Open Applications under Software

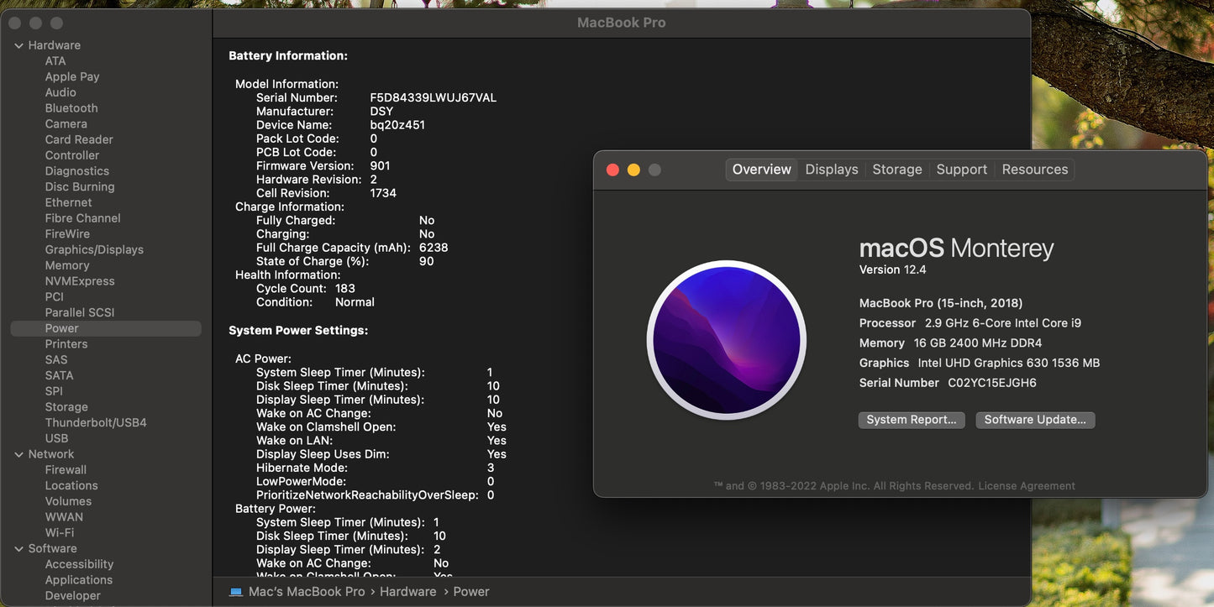point(79,580)
